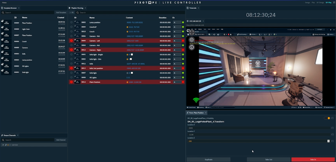Open channel dropdown for Plant Position playlist row

177,82
